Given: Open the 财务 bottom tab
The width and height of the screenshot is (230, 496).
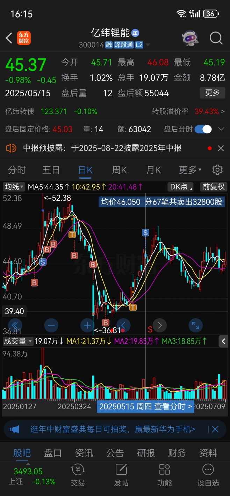Looking at the screenshot, I should click(177, 453).
